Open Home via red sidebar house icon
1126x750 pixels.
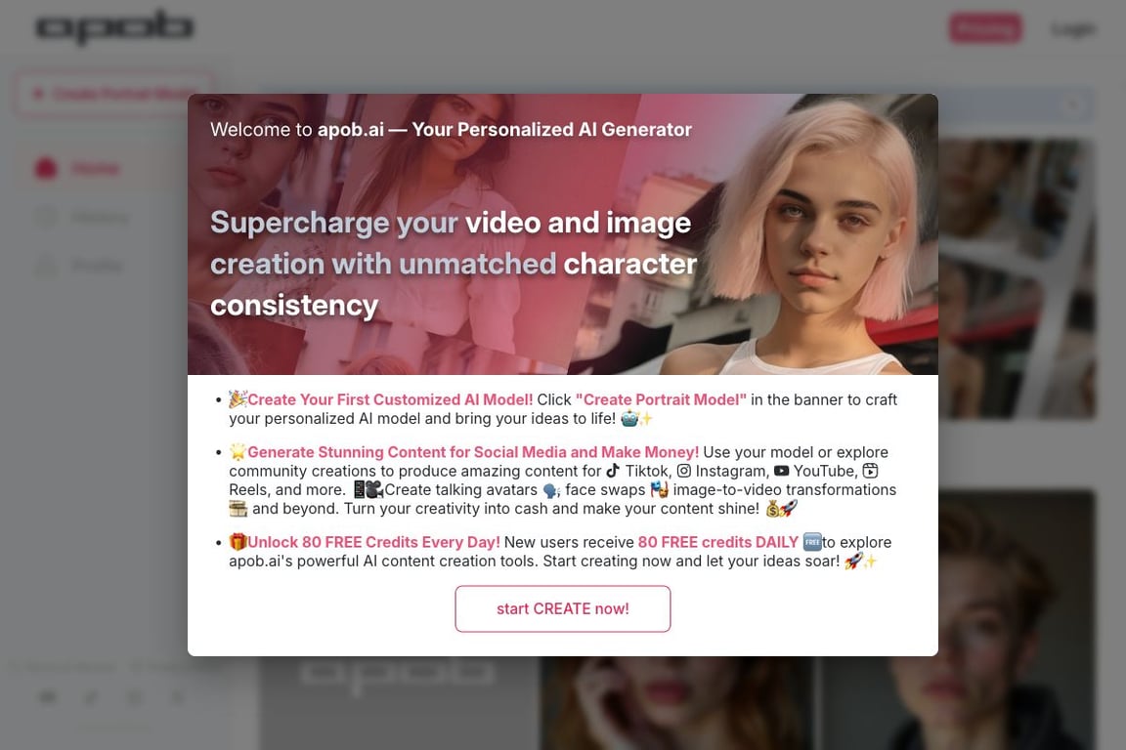pyautogui.click(x=46, y=169)
